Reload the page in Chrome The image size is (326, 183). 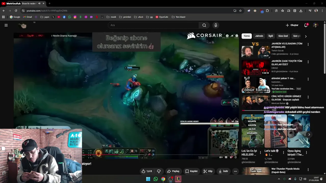click(16, 11)
